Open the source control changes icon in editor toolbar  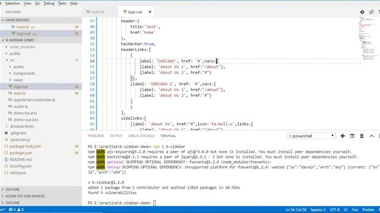(x=362, y=12)
